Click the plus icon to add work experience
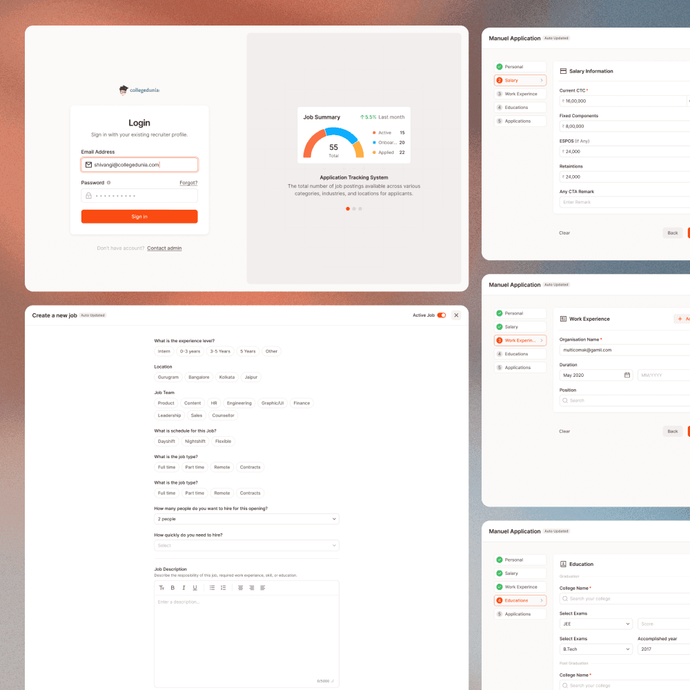The image size is (690, 690). point(680,319)
